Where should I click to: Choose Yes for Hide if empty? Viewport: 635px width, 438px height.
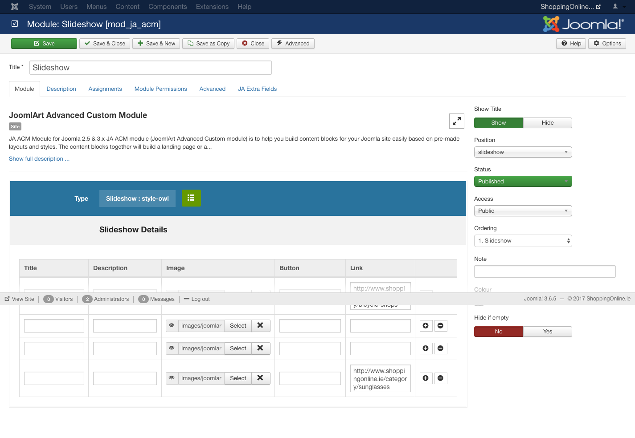coord(548,332)
